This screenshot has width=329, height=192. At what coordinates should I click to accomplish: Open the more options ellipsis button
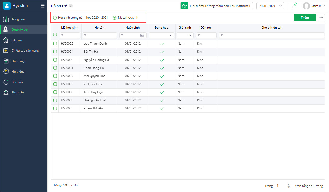(x=321, y=18)
